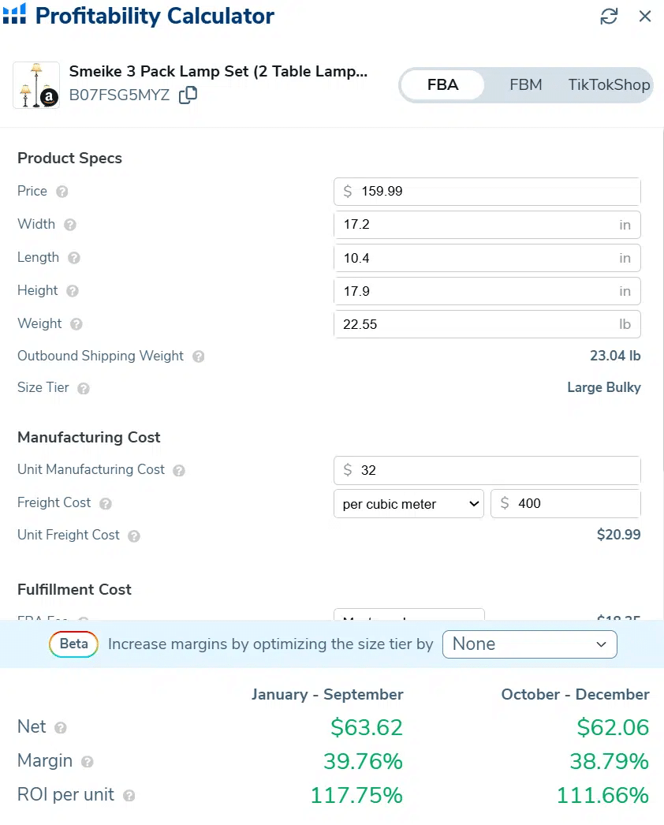The image size is (664, 825).
Task: Open the freight cost unit dropdown
Action: [x=409, y=504]
